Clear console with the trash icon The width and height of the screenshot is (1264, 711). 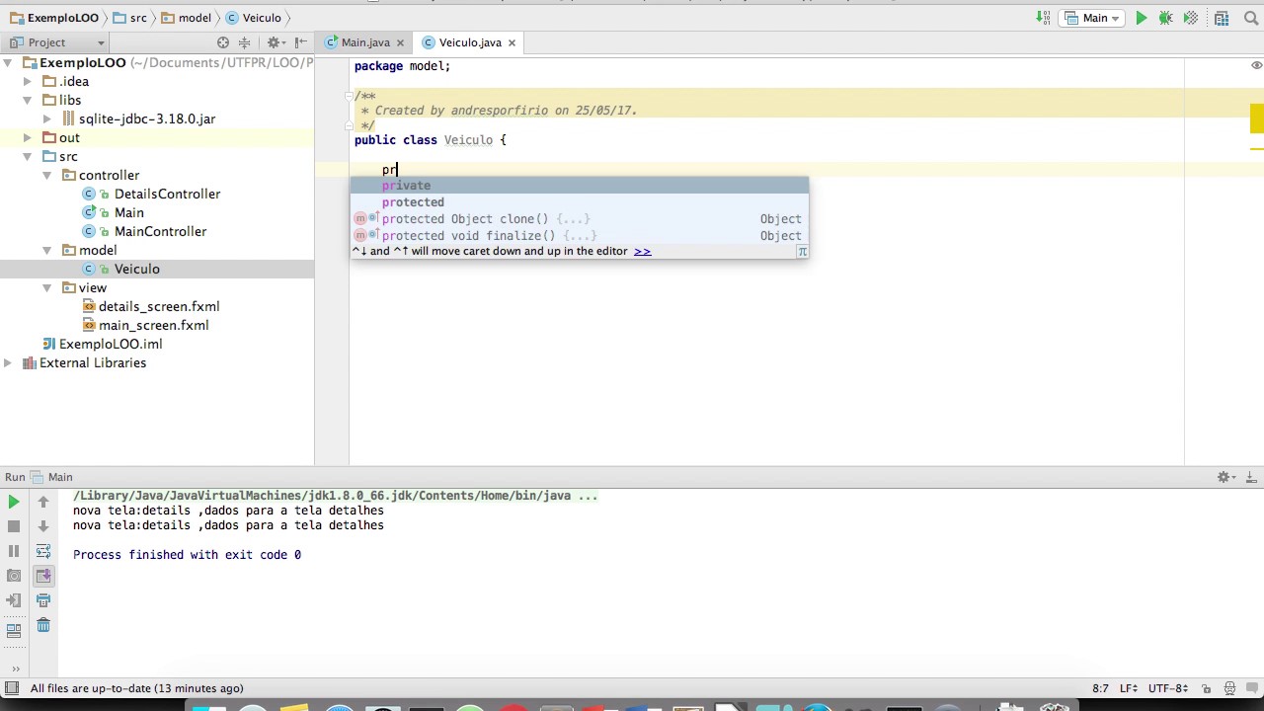click(43, 625)
